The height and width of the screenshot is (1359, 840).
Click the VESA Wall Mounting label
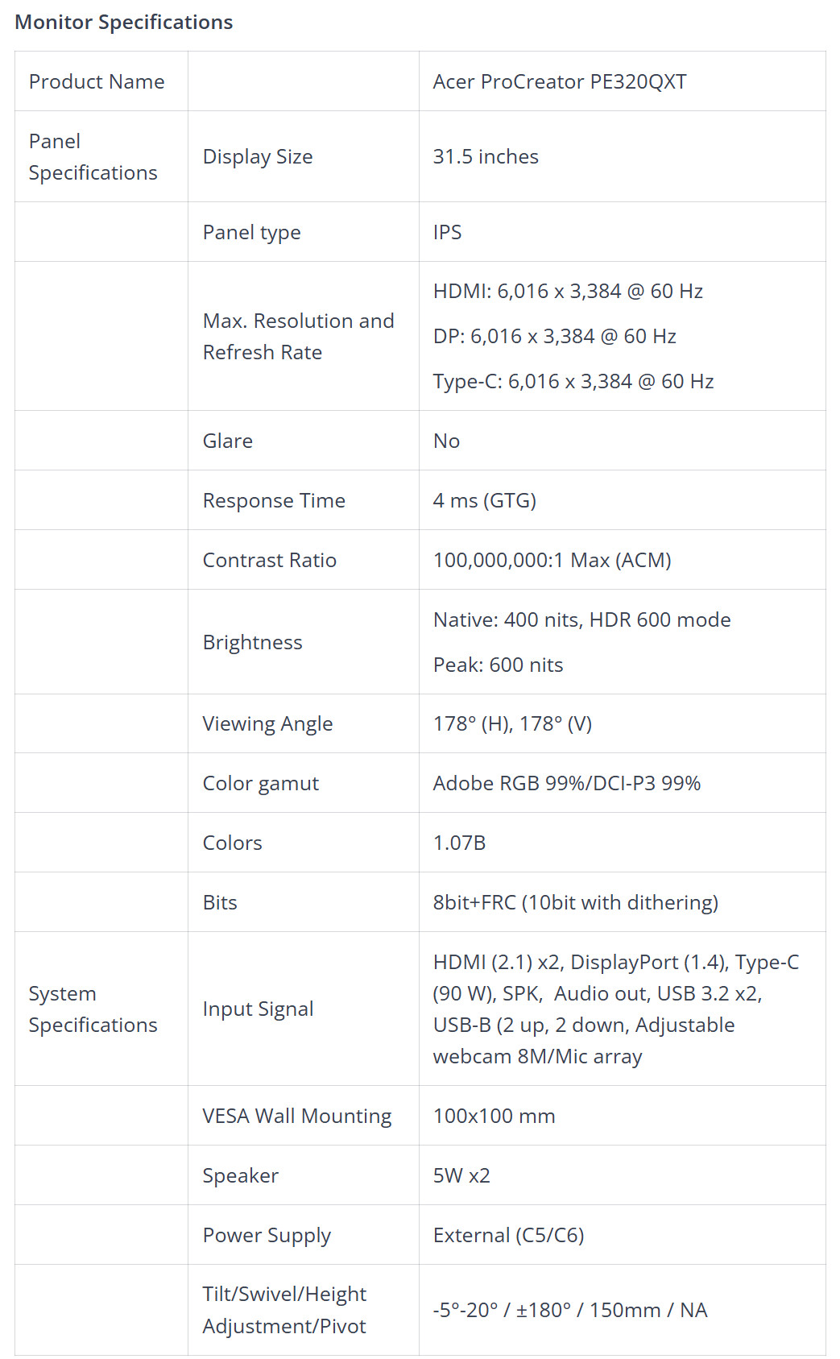(x=297, y=1116)
